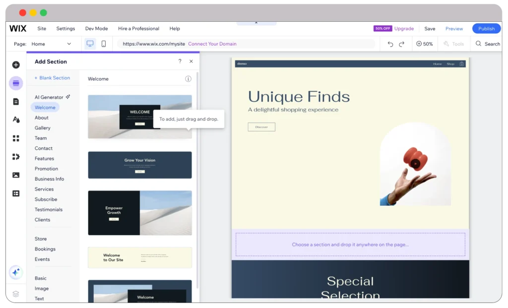
Task: Click the Add Elements plus icon
Action: pyautogui.click(x=16, y=65)
